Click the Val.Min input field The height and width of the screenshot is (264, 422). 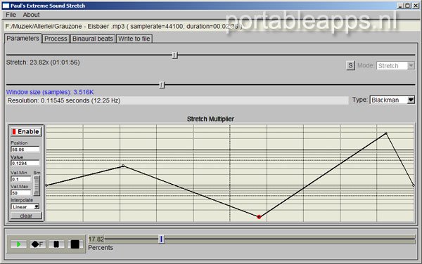coord(21,179)
